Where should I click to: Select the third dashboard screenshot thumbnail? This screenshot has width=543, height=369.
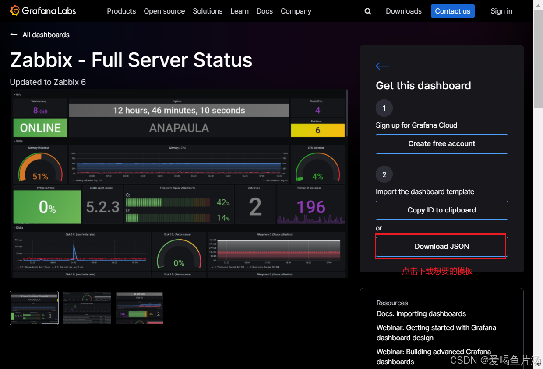(140, 308)
